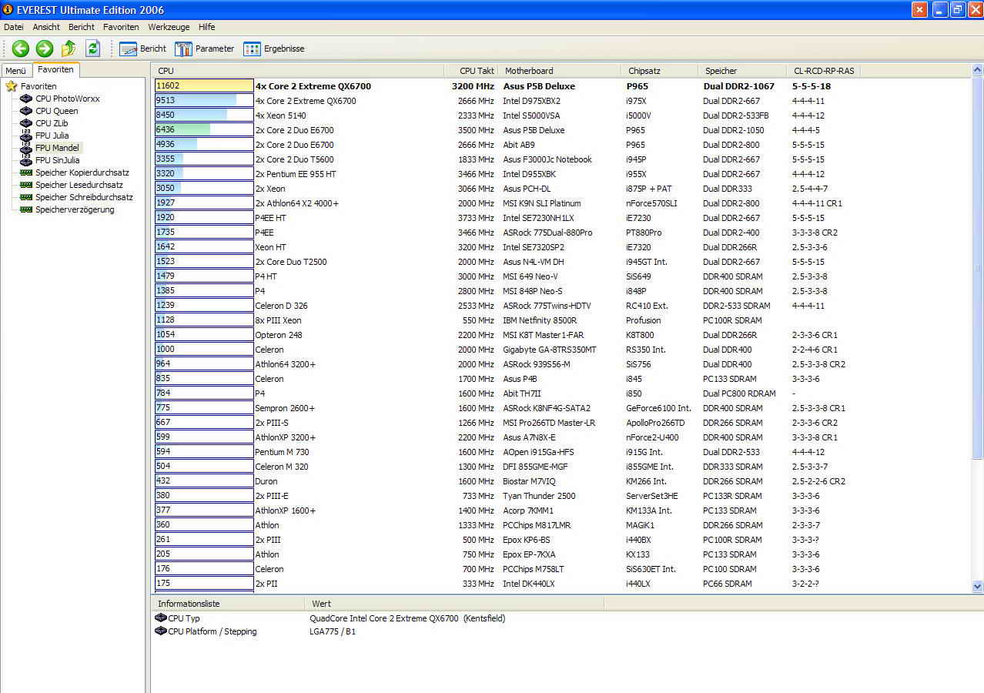Open the Bericht report button

[x=143, y=49]
